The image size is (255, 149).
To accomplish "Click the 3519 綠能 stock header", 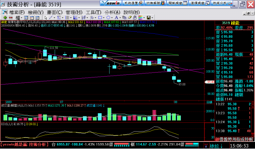I will (x=231, y=23).
